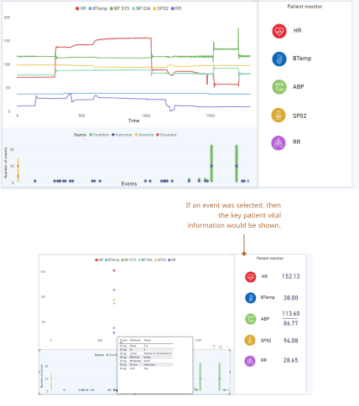Select tall green Condition event stack near time 1500
359x406 pixels.
(211, 163)
